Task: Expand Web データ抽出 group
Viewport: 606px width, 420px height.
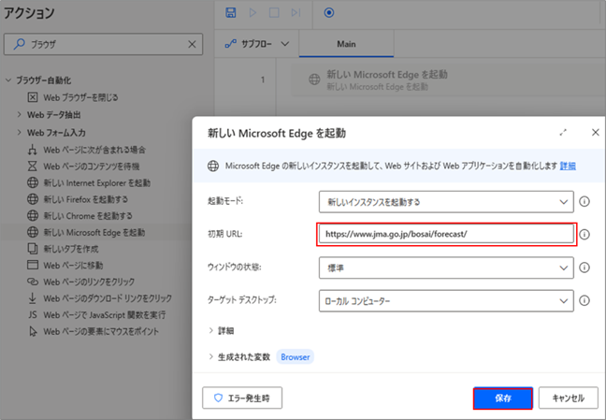Action: coord(19,115)
